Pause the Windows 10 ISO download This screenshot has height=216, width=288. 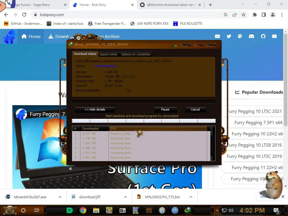point(165,109)
